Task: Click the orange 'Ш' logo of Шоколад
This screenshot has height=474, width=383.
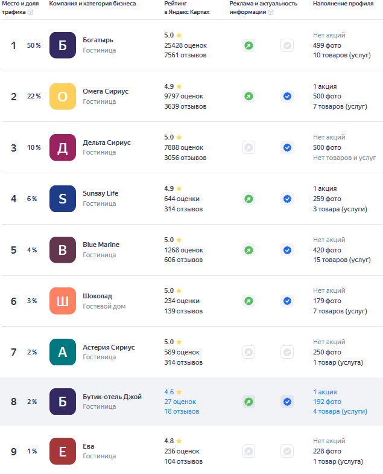Action: point(63,301)
